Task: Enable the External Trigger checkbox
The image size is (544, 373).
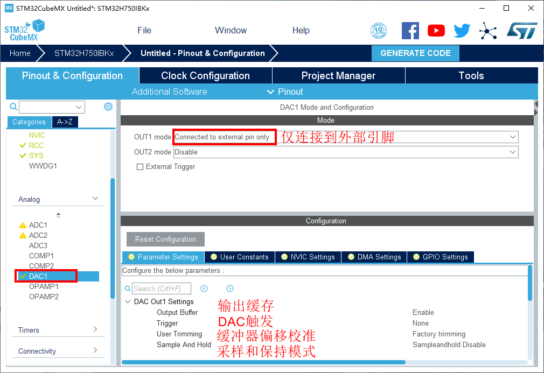Action: click(x=140, y=167)
